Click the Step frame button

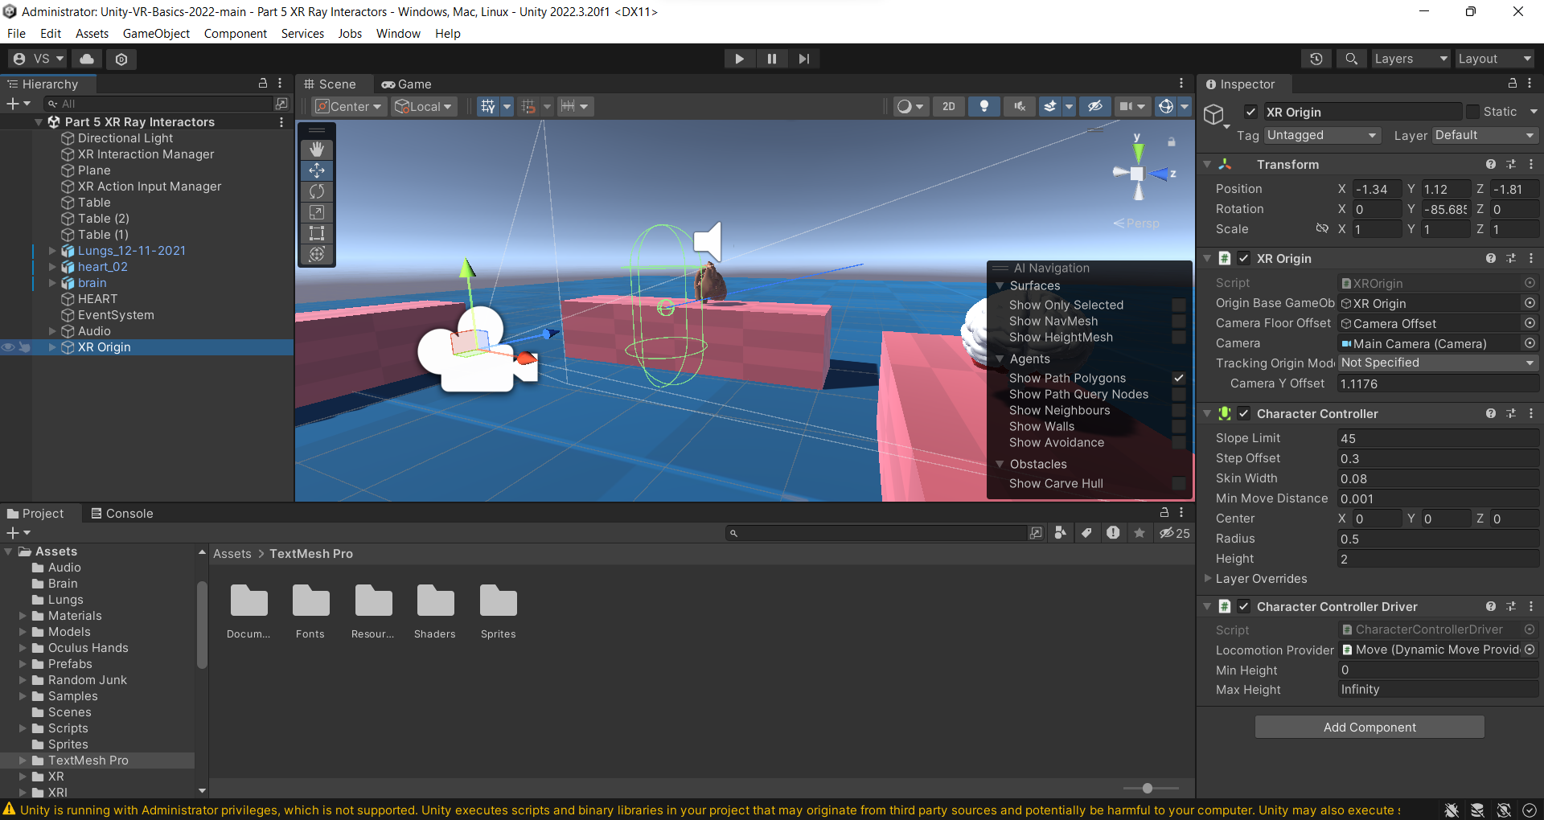[804, 59]
